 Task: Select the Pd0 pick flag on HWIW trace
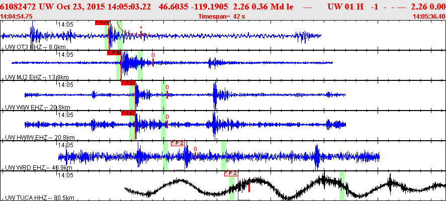128,113
